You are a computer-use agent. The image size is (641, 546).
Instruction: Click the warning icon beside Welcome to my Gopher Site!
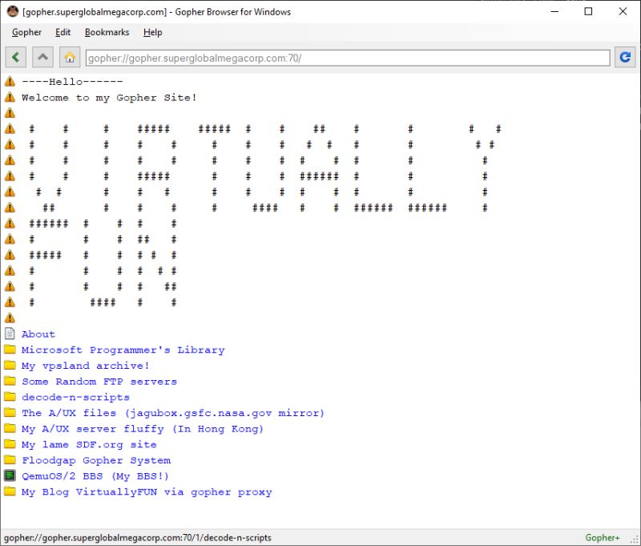[10, 97]
